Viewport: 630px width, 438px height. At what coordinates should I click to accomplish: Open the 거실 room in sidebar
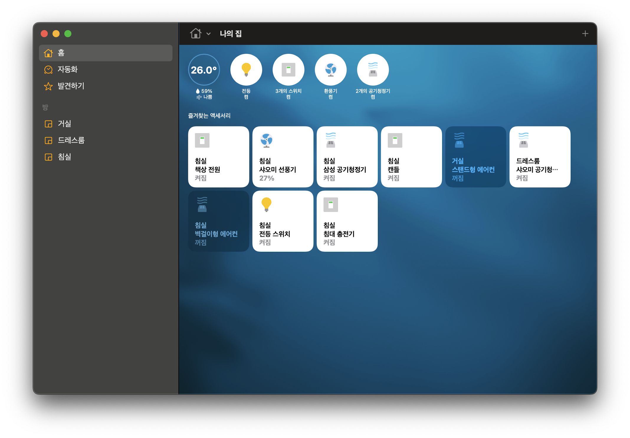pyautogui.click(x=64, y=124)
